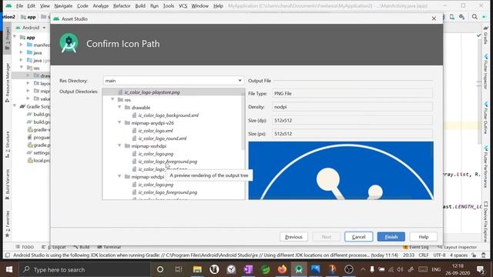Click the launcher icon preview image
The height and width of the screenshot is (277, 493).
pyautogui.click(x=340, y=171)
